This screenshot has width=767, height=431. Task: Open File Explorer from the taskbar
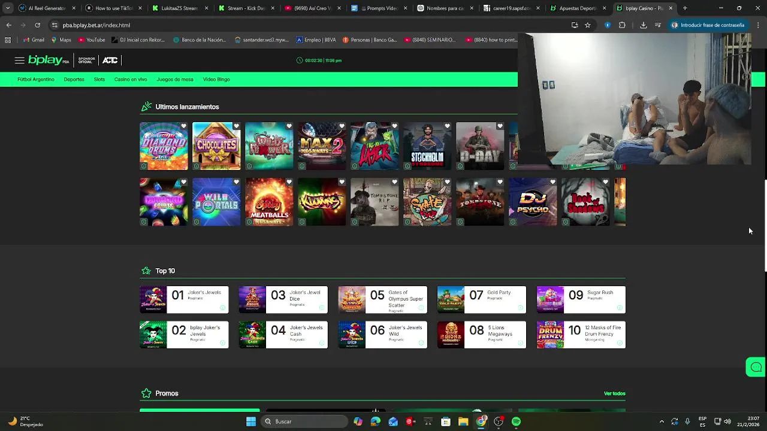[x=463, y=421]
